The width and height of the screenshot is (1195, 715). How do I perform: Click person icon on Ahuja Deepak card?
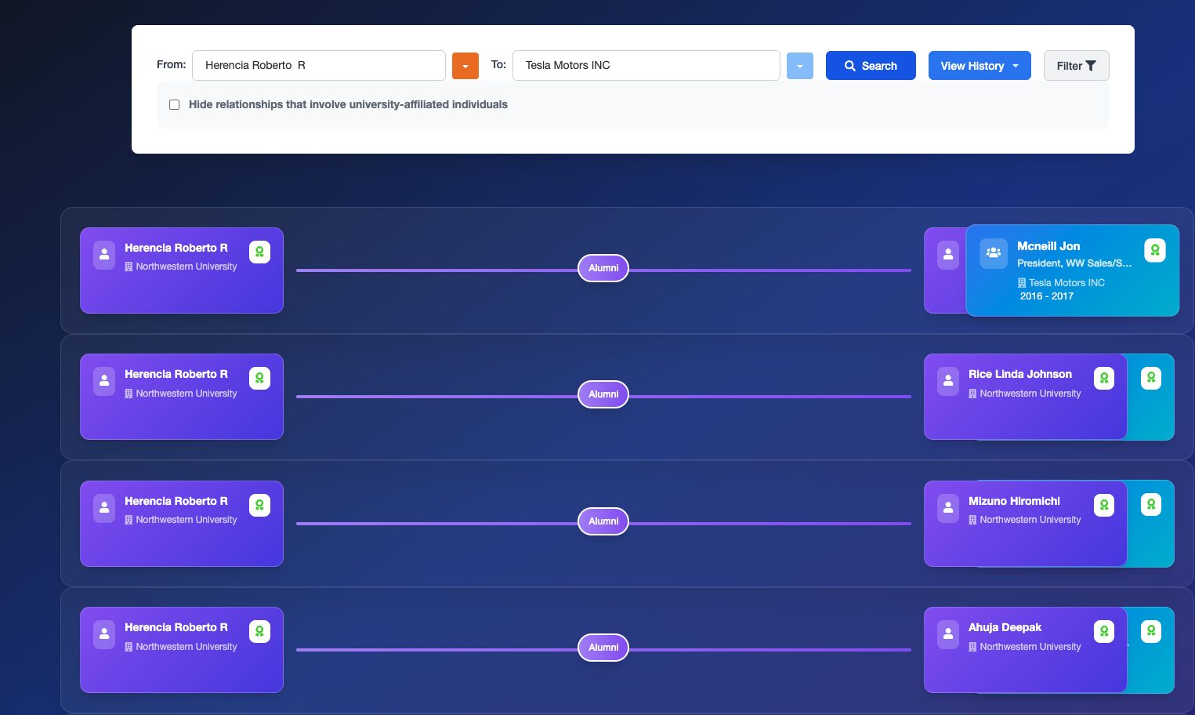point(948,634)
